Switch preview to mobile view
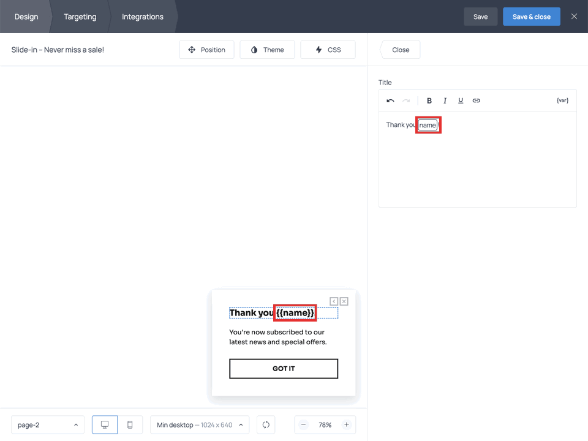Screen dimensions: 588x441 (130, 424)
